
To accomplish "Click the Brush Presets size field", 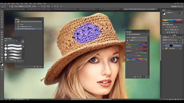I will pyautogui.click(x=18, y=41).
